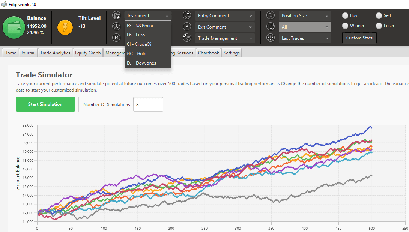409x232 pixels.
Task: Click the Exit Comment circle-x icon
Action: coord(187,27)
